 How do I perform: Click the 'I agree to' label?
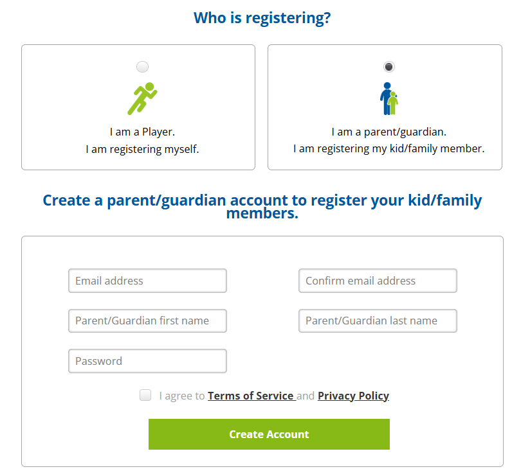pos(182,396)
